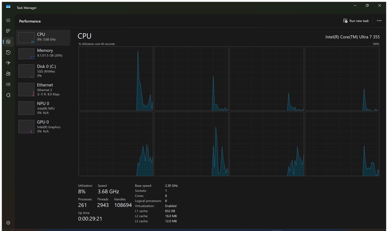Click the Ethernet mini graph thumbnail
Screen dimensions: 388x231
(26, 90)
